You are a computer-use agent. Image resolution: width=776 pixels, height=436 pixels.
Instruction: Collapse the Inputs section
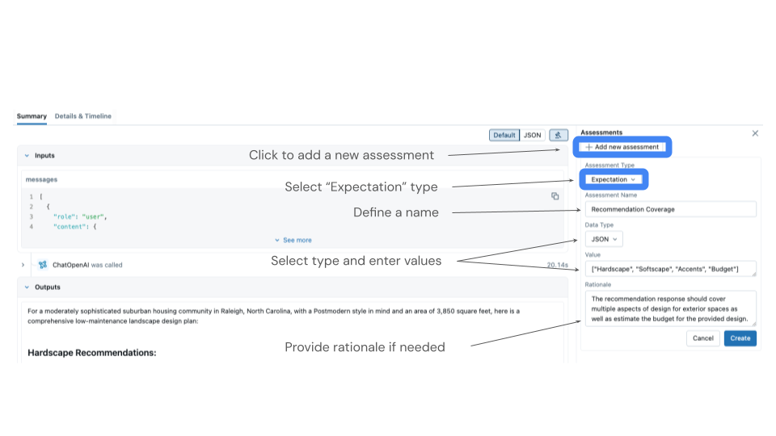pos(26,155)
